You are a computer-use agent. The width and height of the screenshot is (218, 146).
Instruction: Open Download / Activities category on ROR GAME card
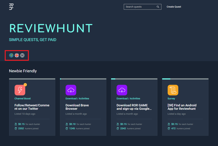[128, 98]
